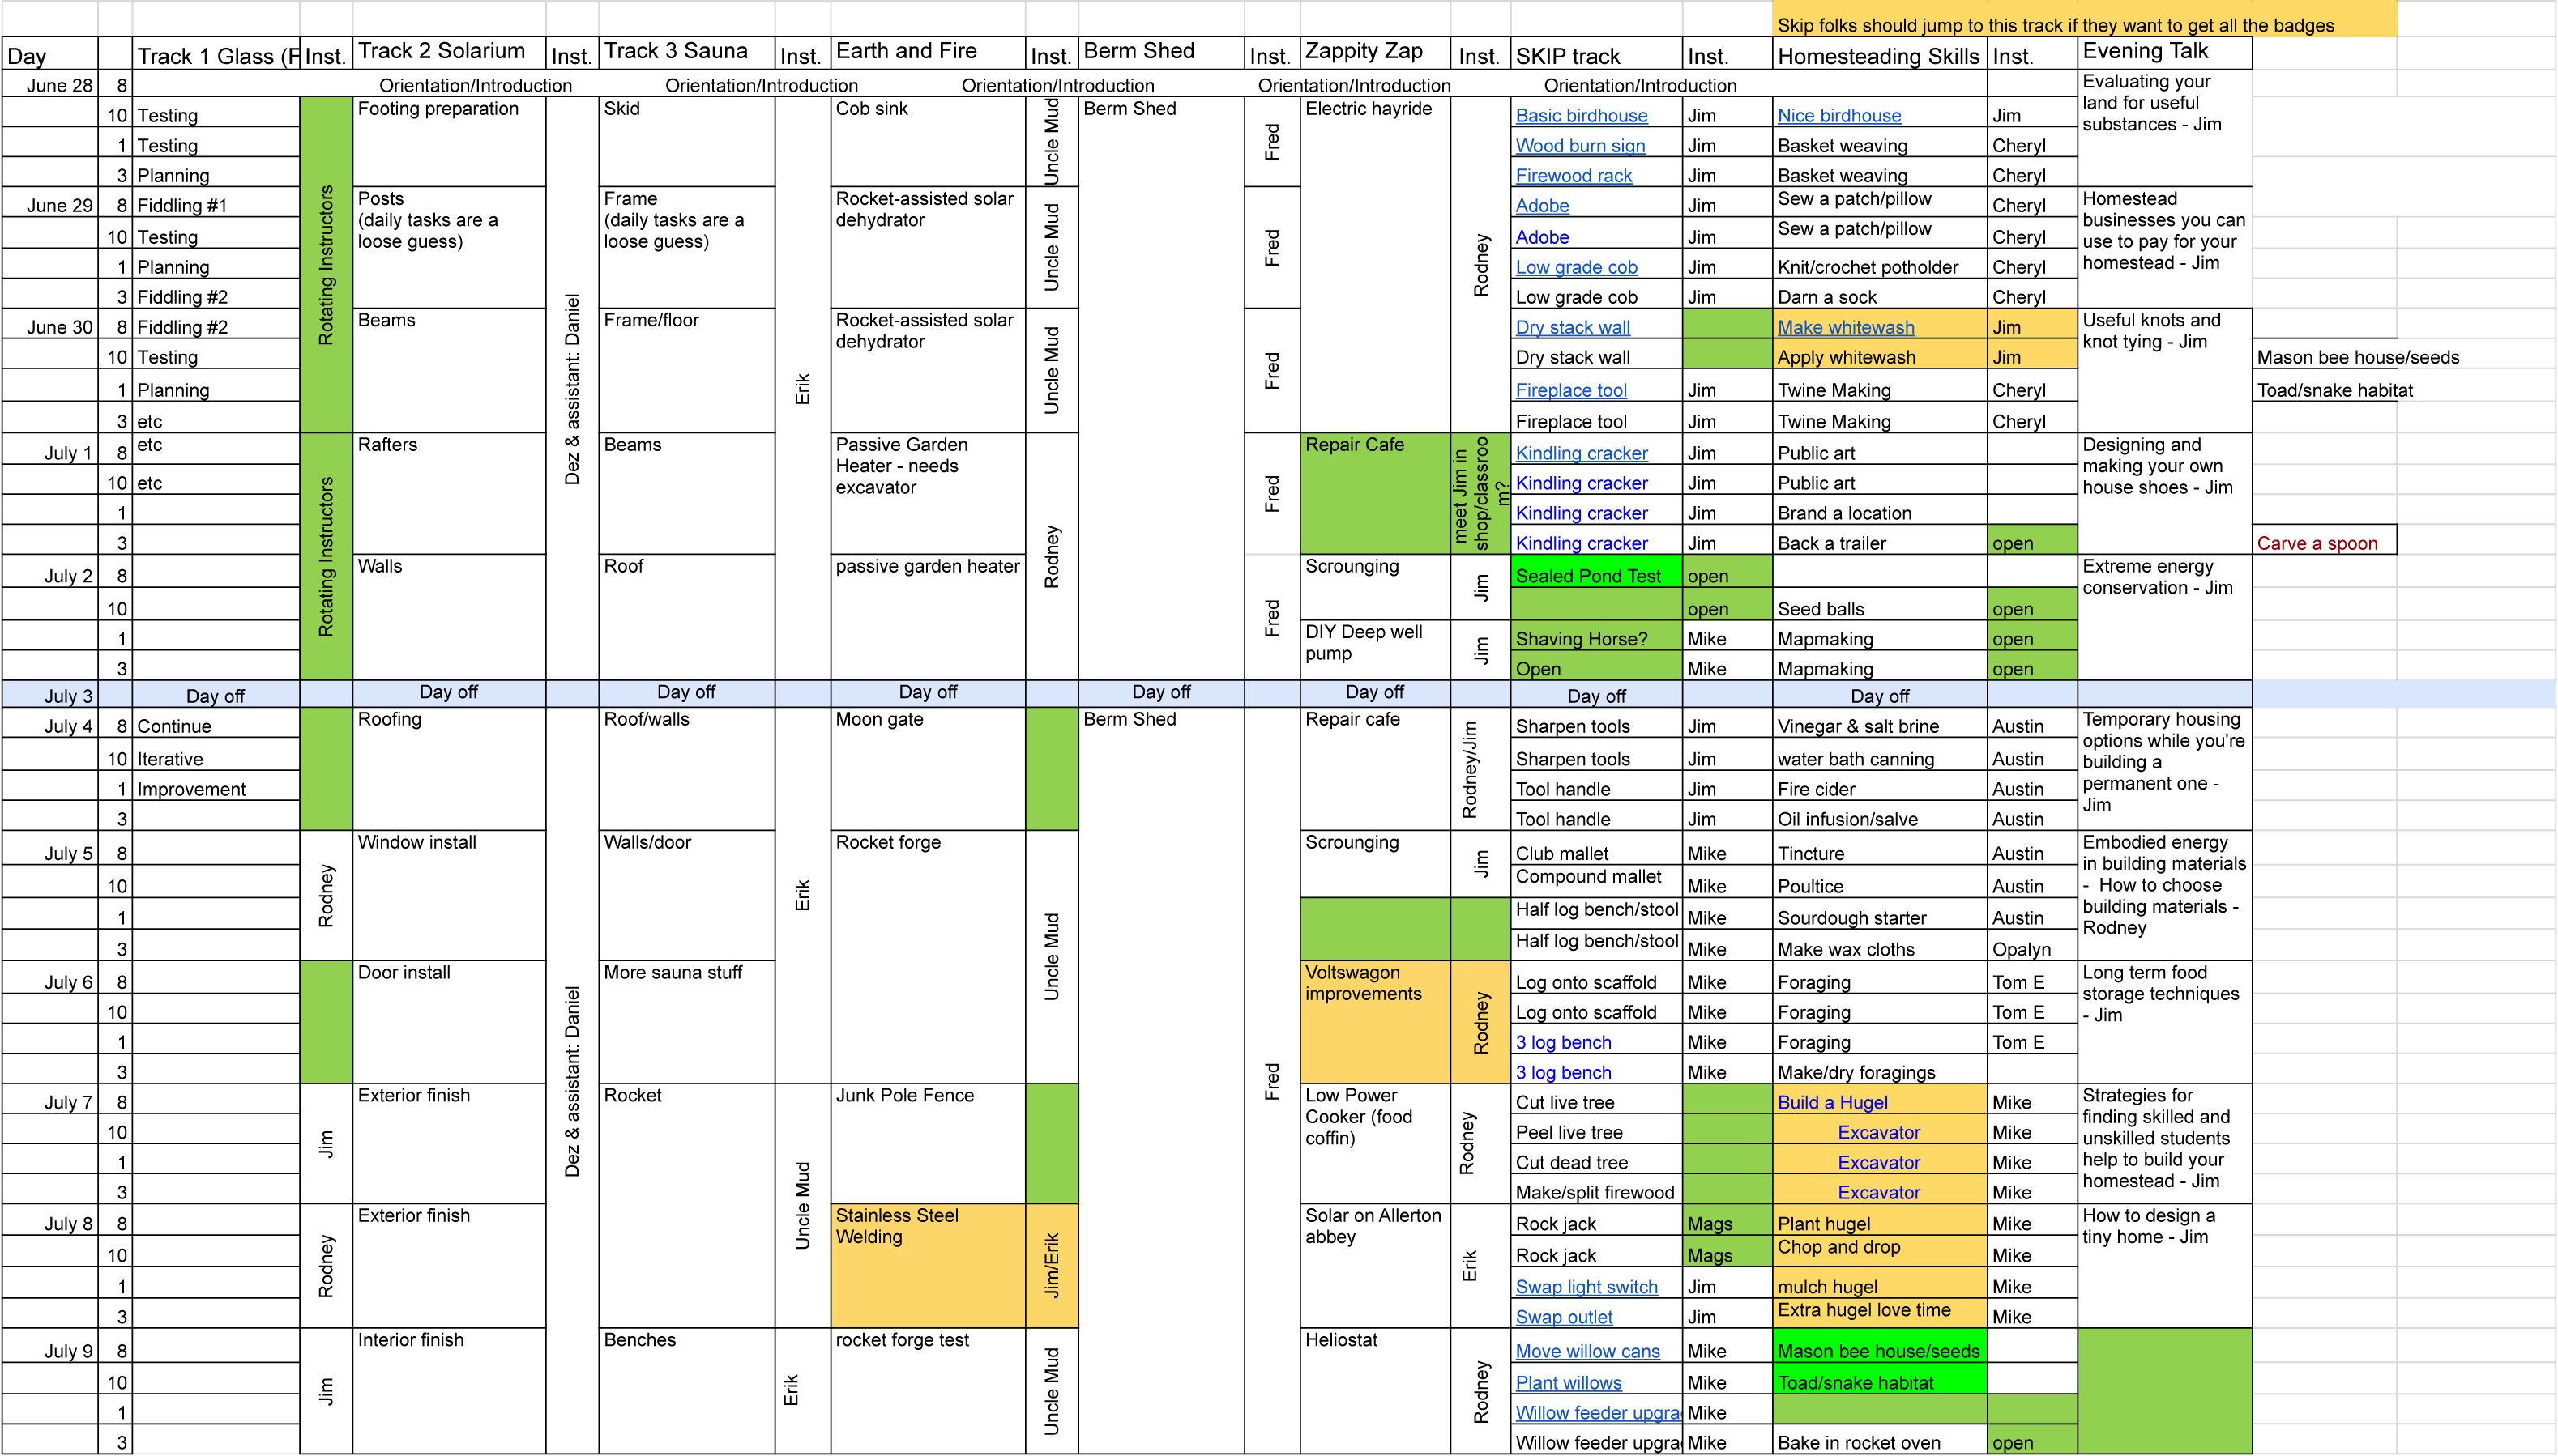The width and height of the screenshot is (2558, 1456).
Task: Select the Passive Garden Heater excavator cell
Action: (928, 493)
